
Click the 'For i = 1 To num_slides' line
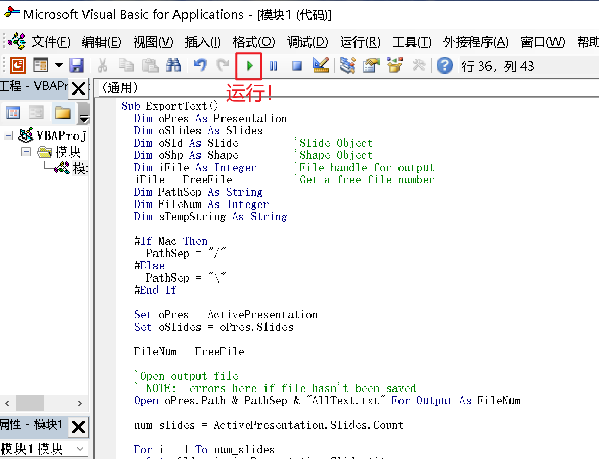click(204, 449)
